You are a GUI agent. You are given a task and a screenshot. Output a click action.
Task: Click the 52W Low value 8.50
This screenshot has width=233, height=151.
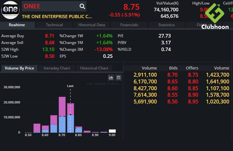pyautogui.click(x=50, y=56)
